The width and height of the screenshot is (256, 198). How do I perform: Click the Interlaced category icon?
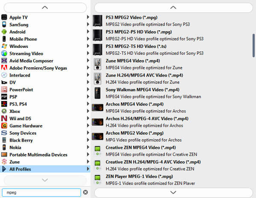[x=4, y=75]
